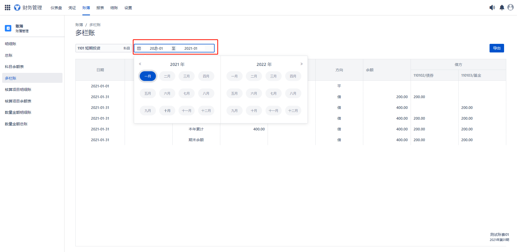This screenshot has height=252, width=517.
Task: Switch to the 凭证 top menu
Action: (x=72, y=8)
